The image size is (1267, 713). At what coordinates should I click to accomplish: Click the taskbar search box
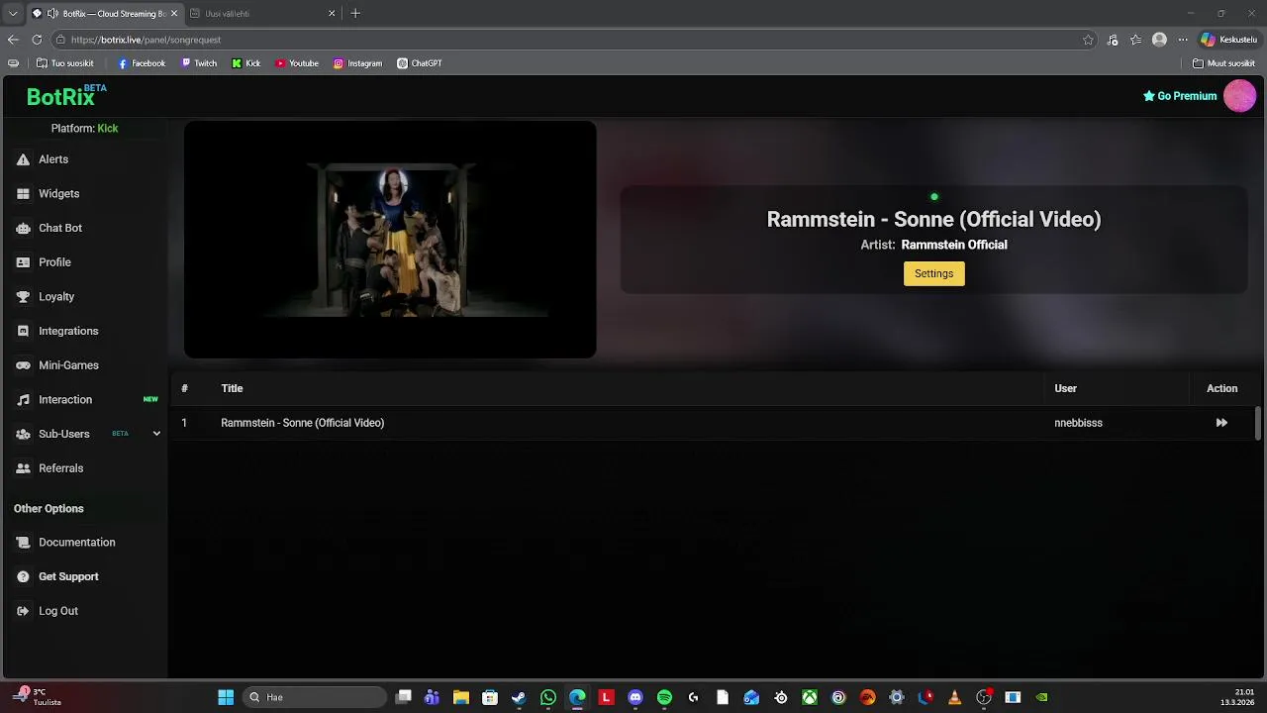314,697
